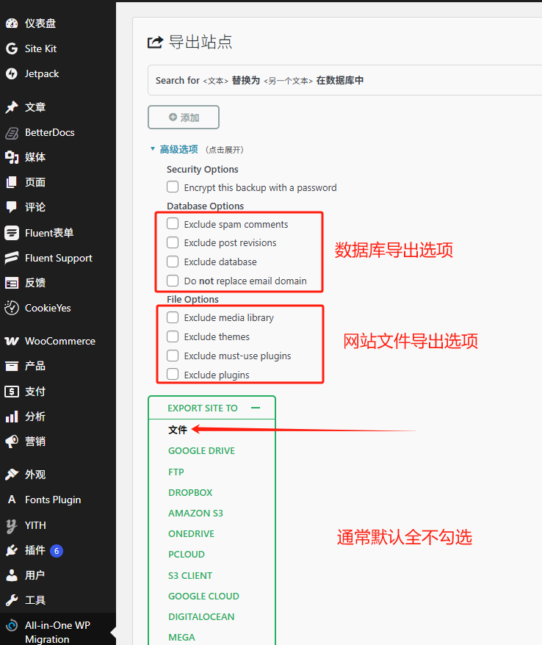Click the 外观 paintbrush icon
Image resolution: width=542 pixels, height=645 pixels.
click(x=12, y=475)
